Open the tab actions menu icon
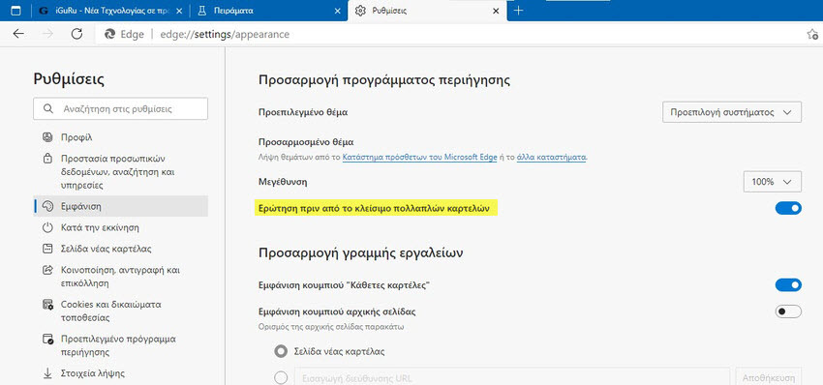 (x=15, y=11)
